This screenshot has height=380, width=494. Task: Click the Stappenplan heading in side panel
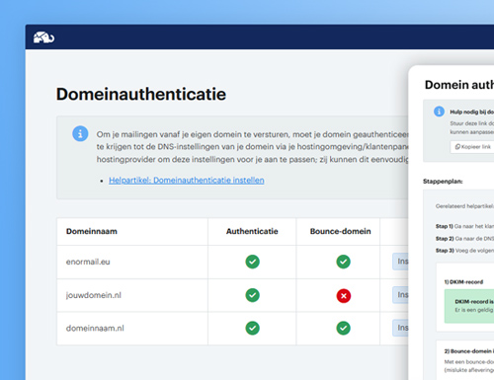[443, 182]
